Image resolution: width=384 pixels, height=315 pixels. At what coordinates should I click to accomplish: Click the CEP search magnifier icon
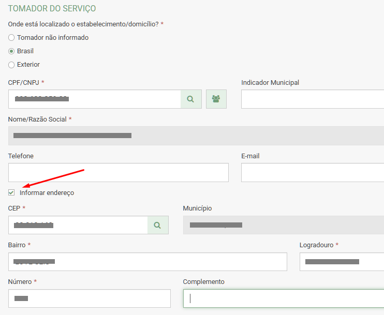click(158, 225)
